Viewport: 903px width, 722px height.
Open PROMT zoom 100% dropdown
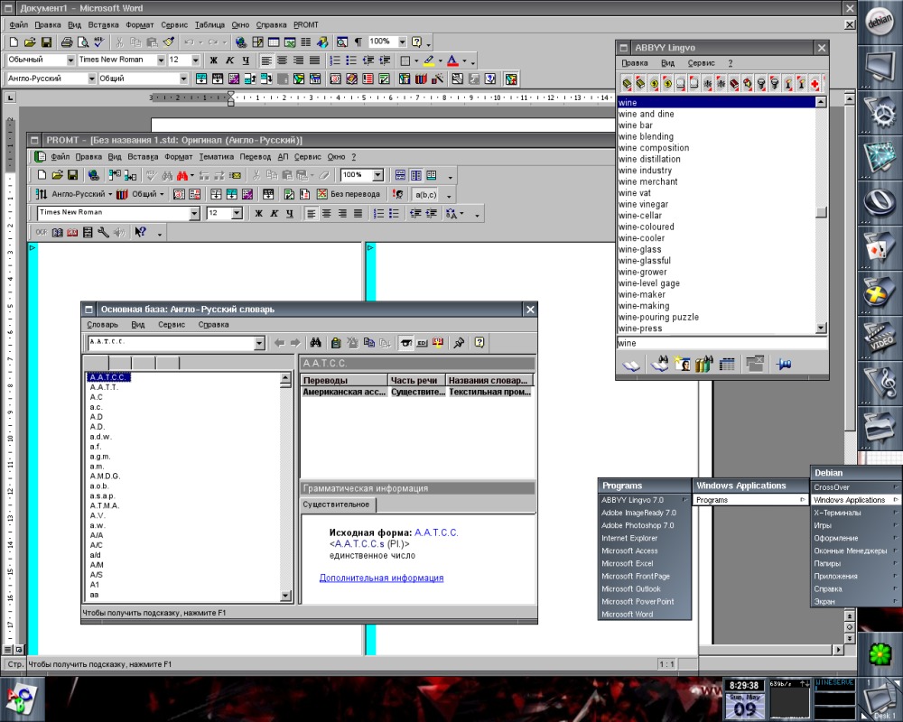click(x=377, y=175)
